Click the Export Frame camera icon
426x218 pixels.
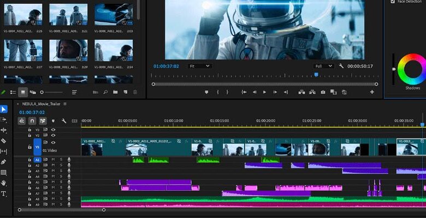[x=323, y=92]
